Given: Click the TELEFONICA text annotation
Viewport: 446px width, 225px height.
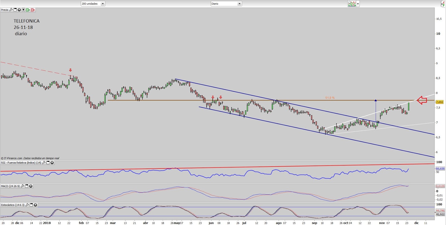Looking at the screenshot, I should 26,21.
